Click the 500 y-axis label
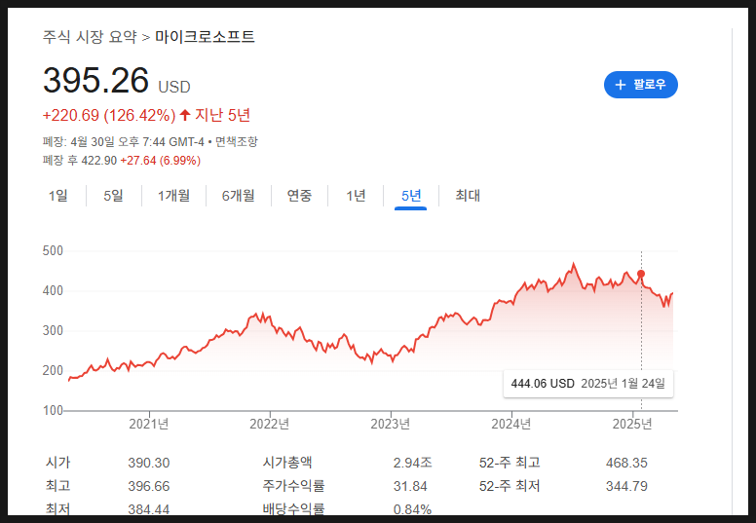The width and height of the screenshot is (756, 523). 53,250
